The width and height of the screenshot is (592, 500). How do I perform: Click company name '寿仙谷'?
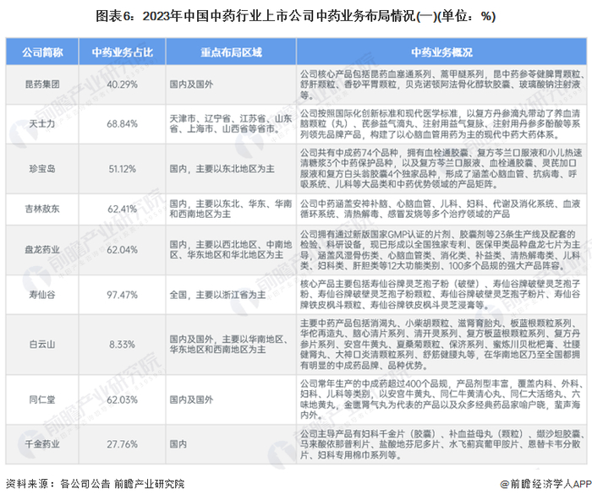pyautogui.click(x=42, y=295)
